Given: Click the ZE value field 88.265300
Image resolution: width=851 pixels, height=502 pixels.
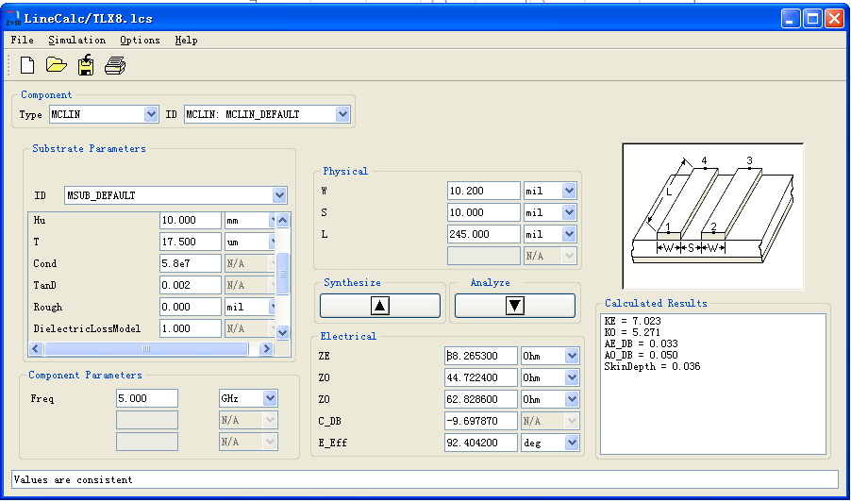Looking at the screenshot, I should tap(481, 356).
